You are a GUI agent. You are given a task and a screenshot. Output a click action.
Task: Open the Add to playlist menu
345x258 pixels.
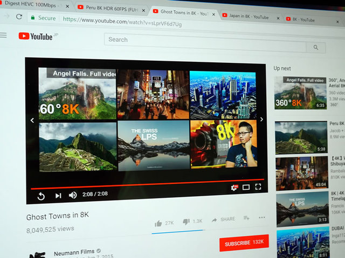coord(246,218)
